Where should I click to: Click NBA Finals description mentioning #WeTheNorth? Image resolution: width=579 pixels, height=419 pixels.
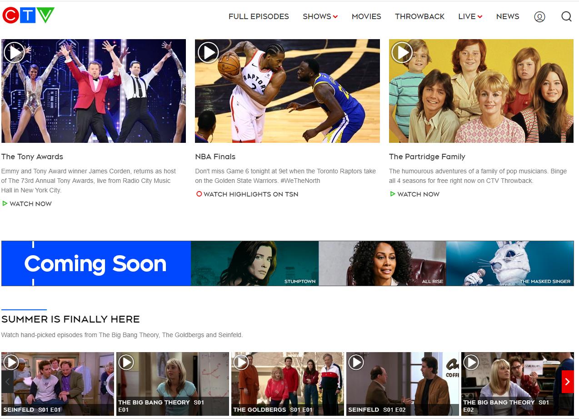(x=285, y=176)
